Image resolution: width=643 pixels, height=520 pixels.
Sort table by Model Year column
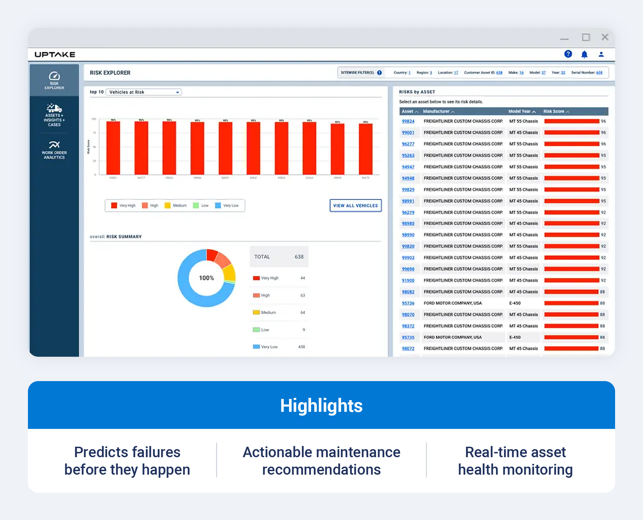[x=522, y=111]
